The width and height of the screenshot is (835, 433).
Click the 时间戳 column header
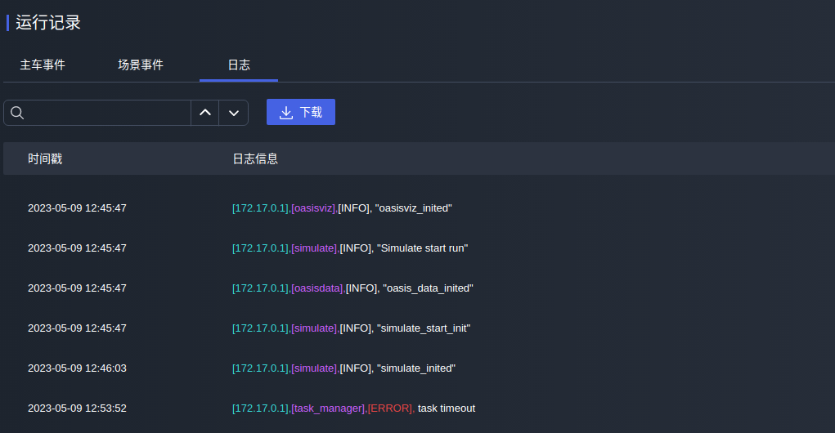[x=45, y=159]
